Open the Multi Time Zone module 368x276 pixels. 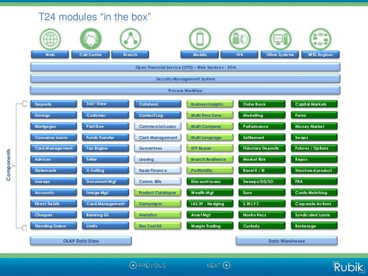point(210,115)
